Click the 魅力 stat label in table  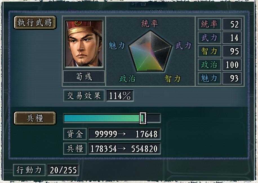209,78
